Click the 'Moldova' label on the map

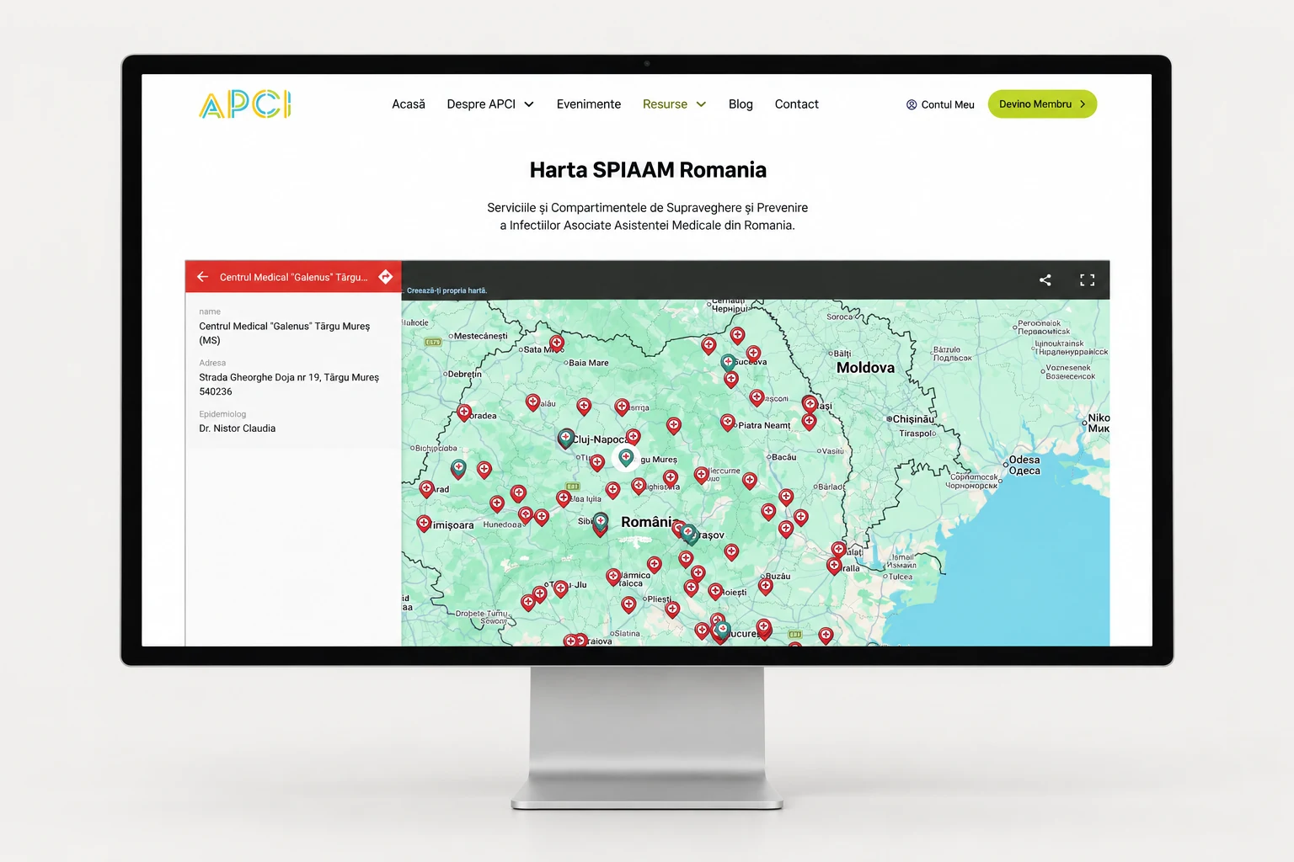(865, 368)
